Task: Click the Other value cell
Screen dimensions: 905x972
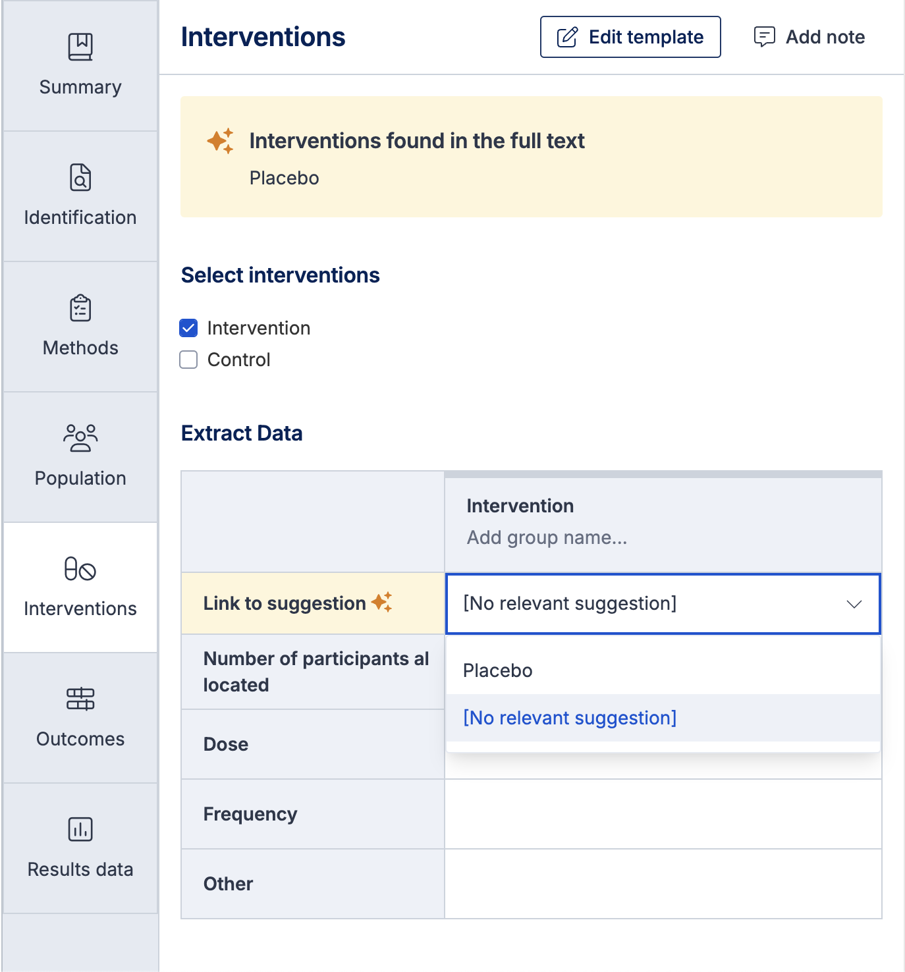Action: 663,884
